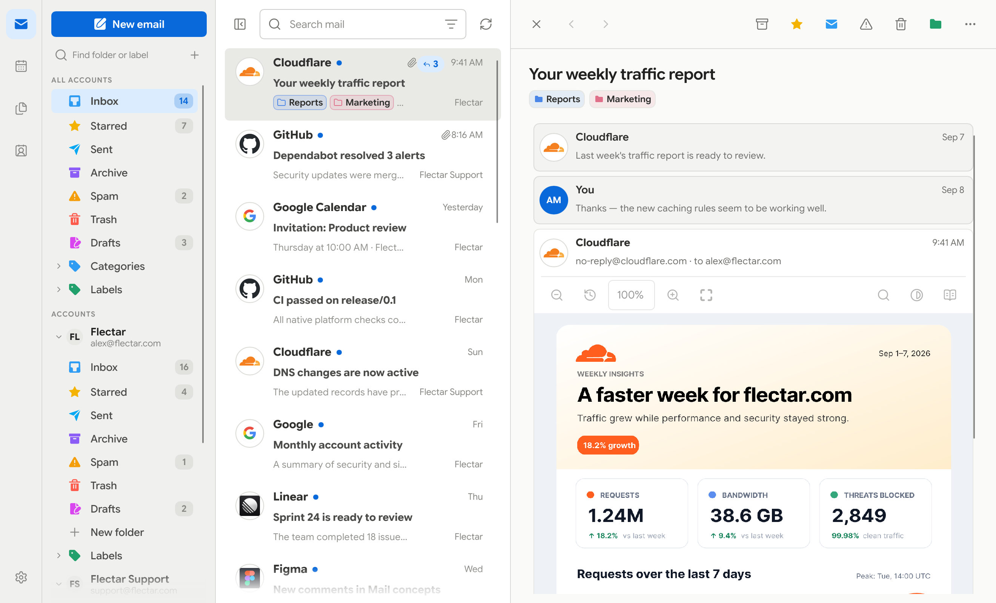Screen dimensions: 996x603
Task: Open the Calendar view in left rail
Action: tap(21, 66)
